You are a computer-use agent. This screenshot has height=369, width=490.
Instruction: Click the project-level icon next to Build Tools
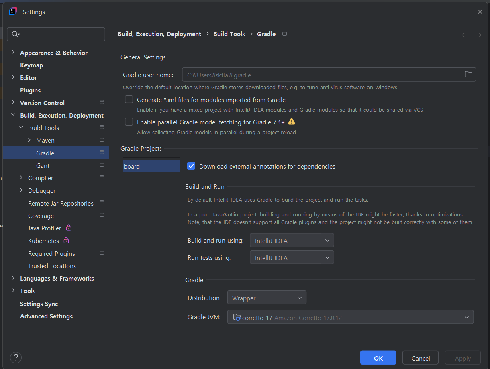[x=102, y=127]
